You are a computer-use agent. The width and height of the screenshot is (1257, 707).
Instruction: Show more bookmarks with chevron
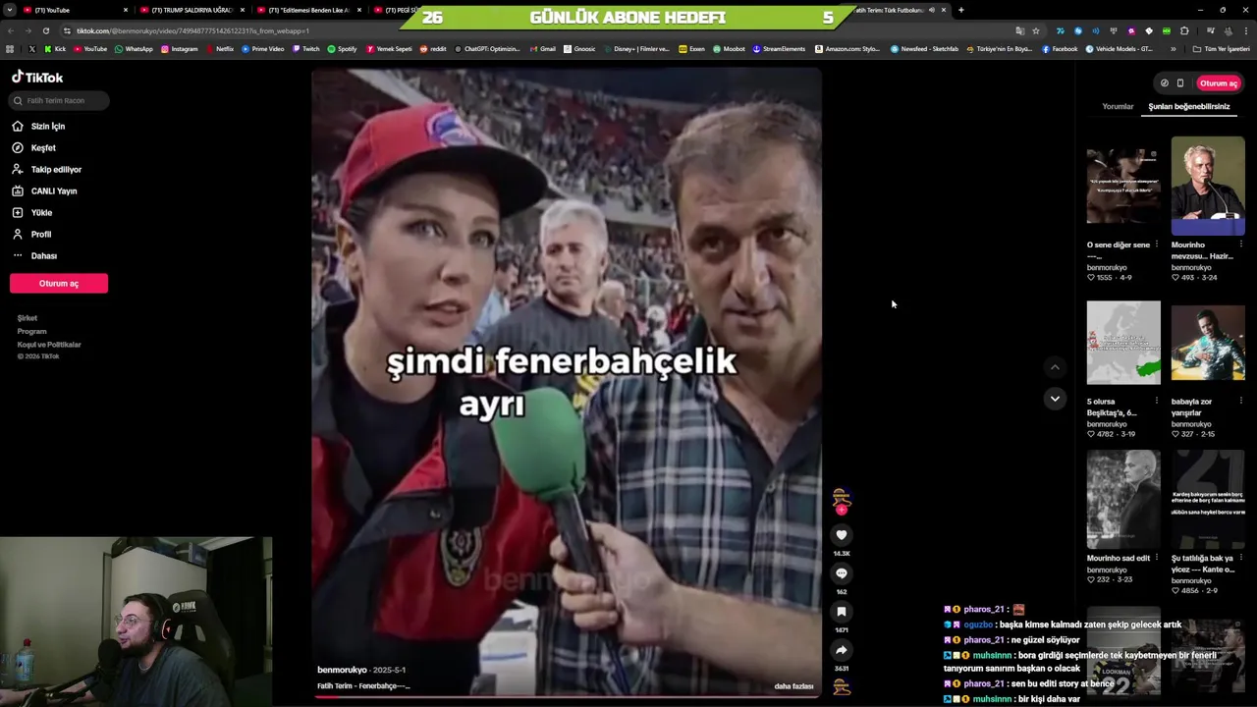click(1173, 49)
